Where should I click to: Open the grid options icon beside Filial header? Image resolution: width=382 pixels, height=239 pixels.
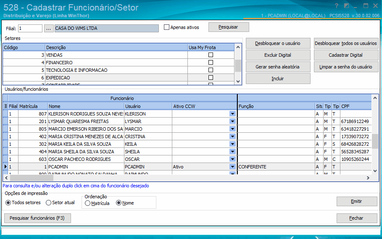point(5,106)
